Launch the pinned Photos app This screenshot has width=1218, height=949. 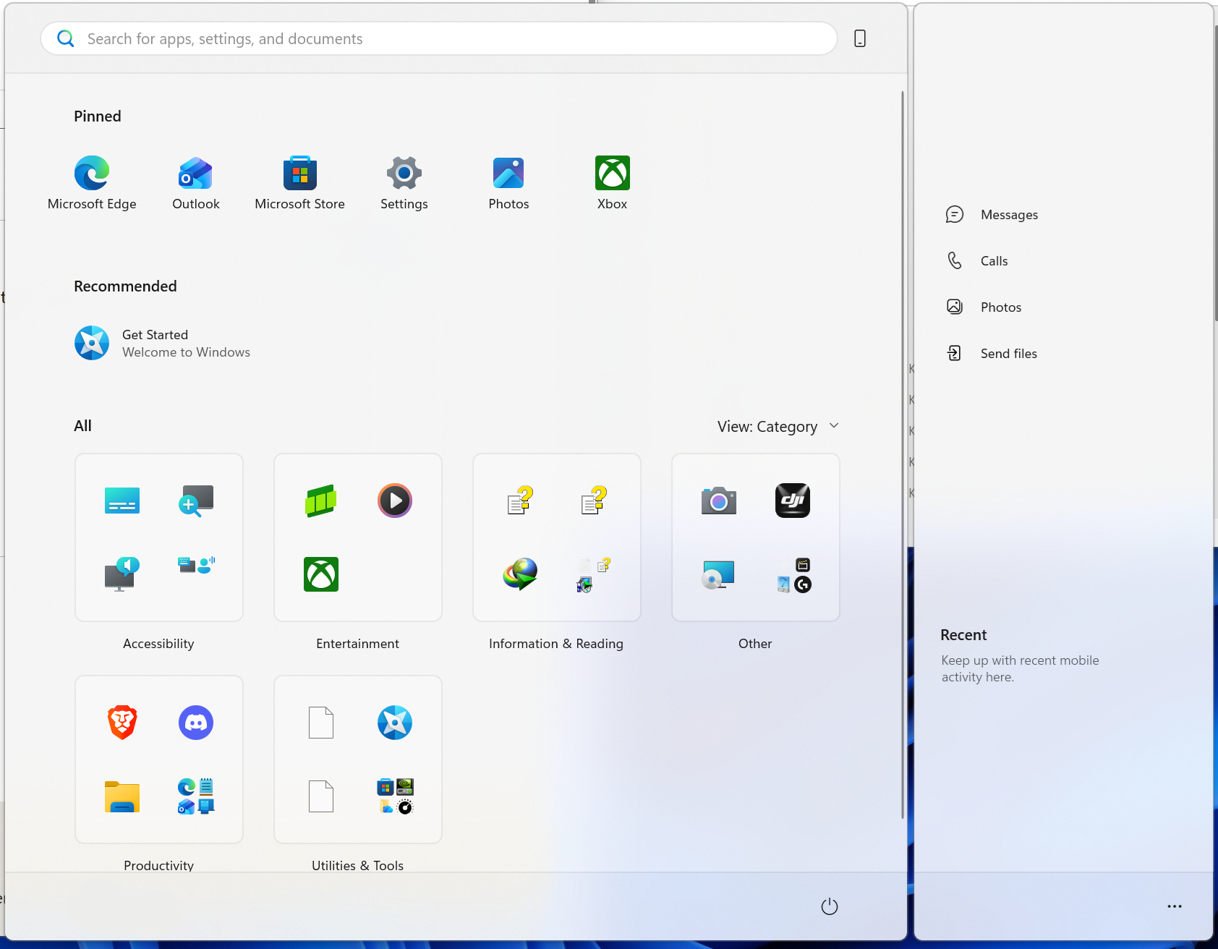[x=508, y=183]
